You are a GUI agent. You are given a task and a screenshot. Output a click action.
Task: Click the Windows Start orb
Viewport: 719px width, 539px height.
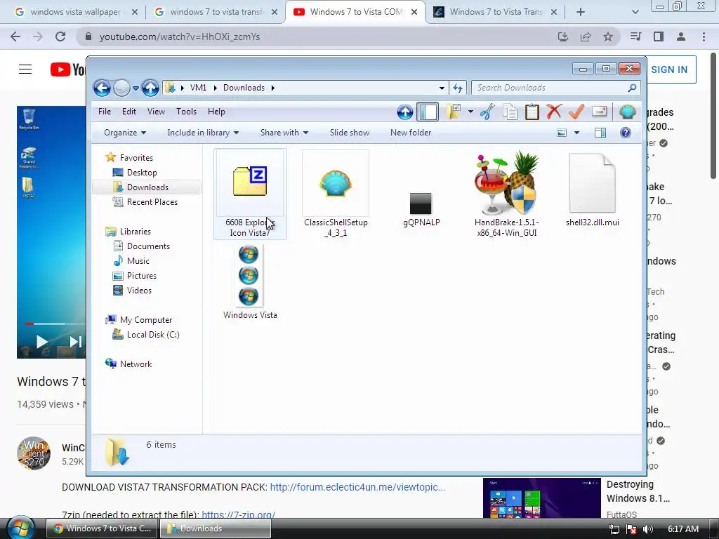coord(19,528)
